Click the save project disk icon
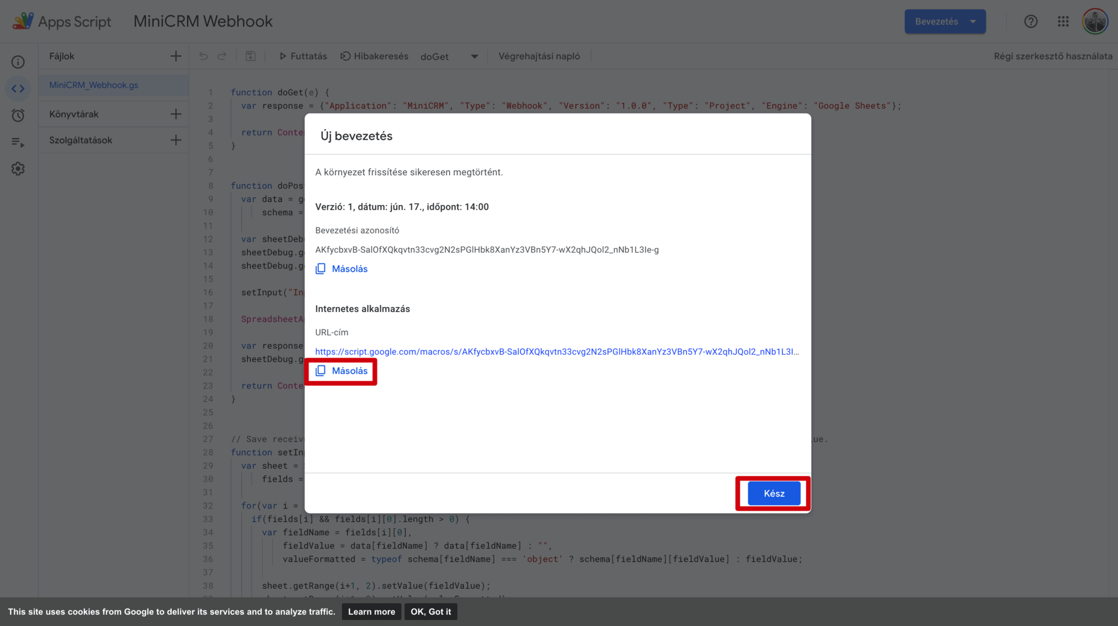 tap(250, 56)
